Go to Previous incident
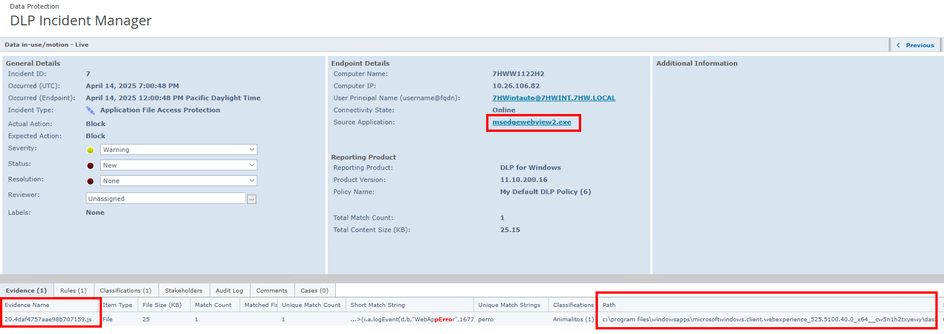Screen dimensions: 944x334 pyautogui.click(x=915, y=45)
